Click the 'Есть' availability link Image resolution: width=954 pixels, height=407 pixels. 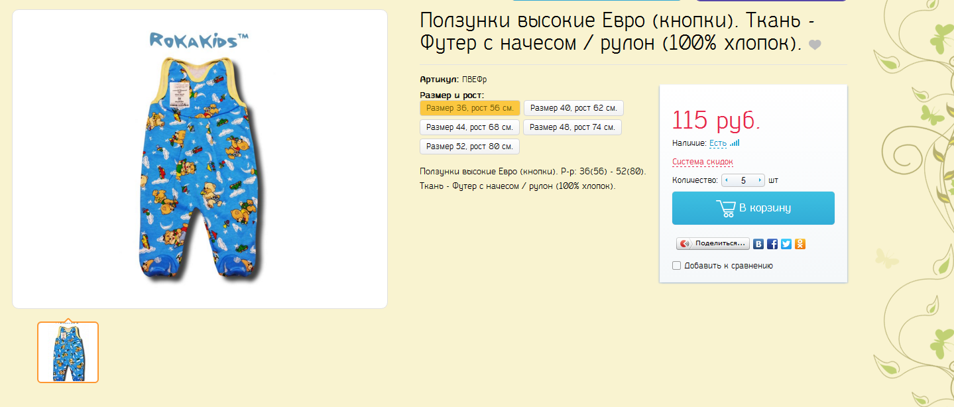pyautogui.click(x=717, y=143)
